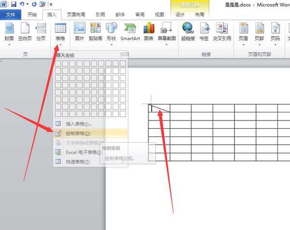Viewport: 290px width, 230px height.
Task: Insert a 超链接 hyperlink
Action: pos(188,31)
